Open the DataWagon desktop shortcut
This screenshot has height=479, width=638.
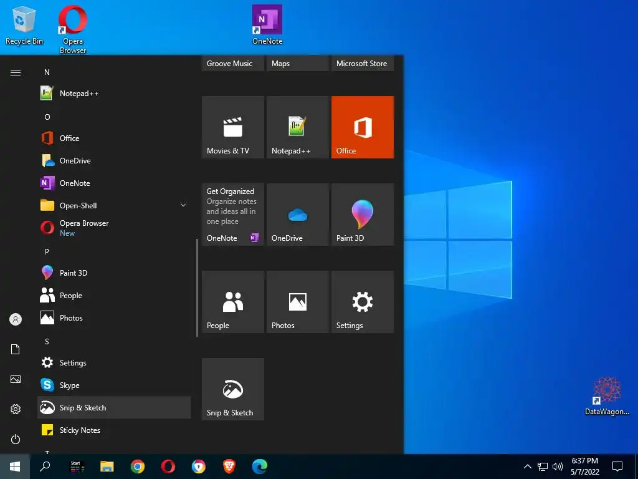[607, 396]
